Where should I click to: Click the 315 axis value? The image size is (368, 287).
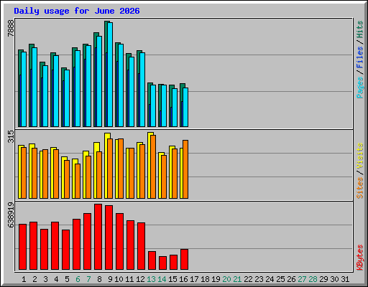click(11, 136)
